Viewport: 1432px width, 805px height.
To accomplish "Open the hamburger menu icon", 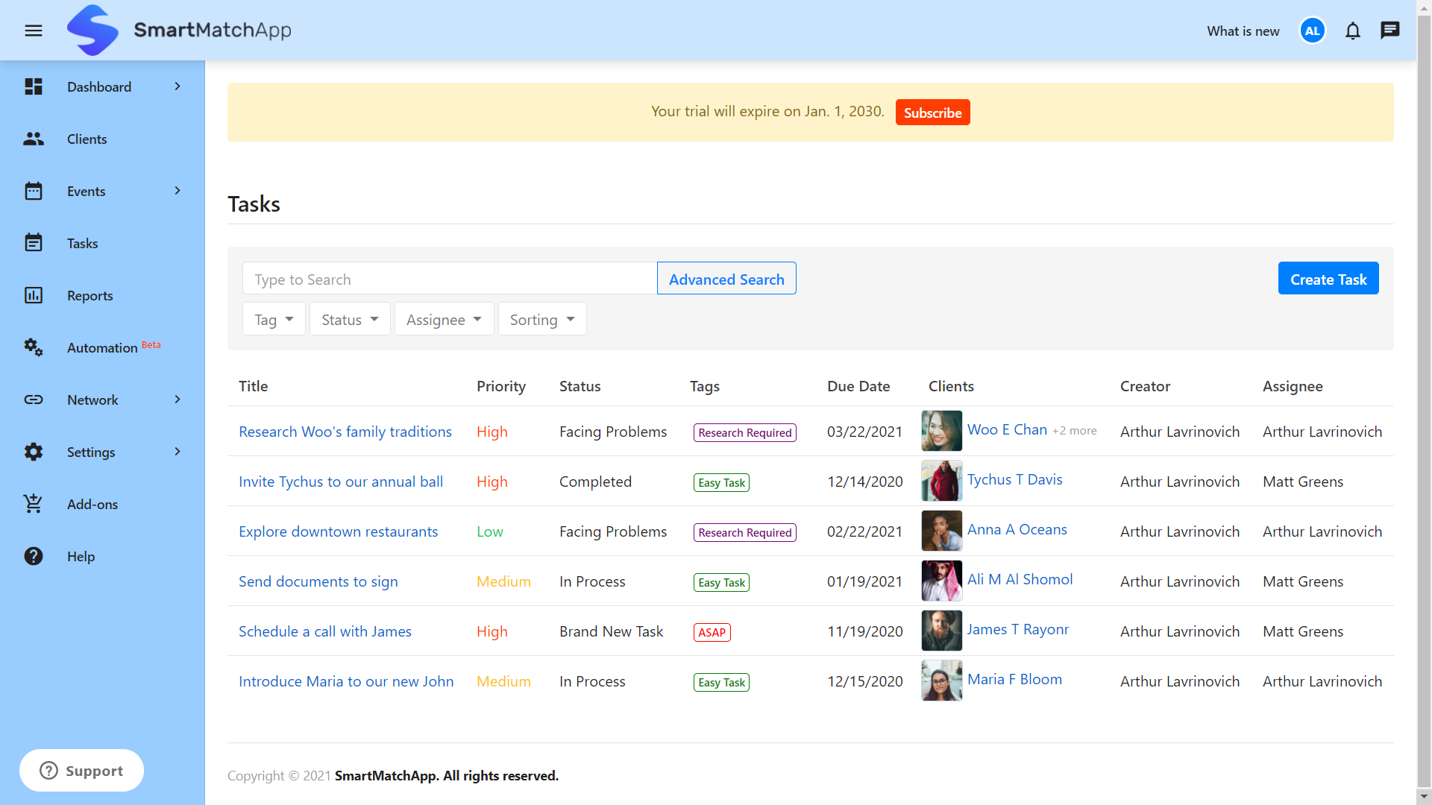I will coord(34,31).
